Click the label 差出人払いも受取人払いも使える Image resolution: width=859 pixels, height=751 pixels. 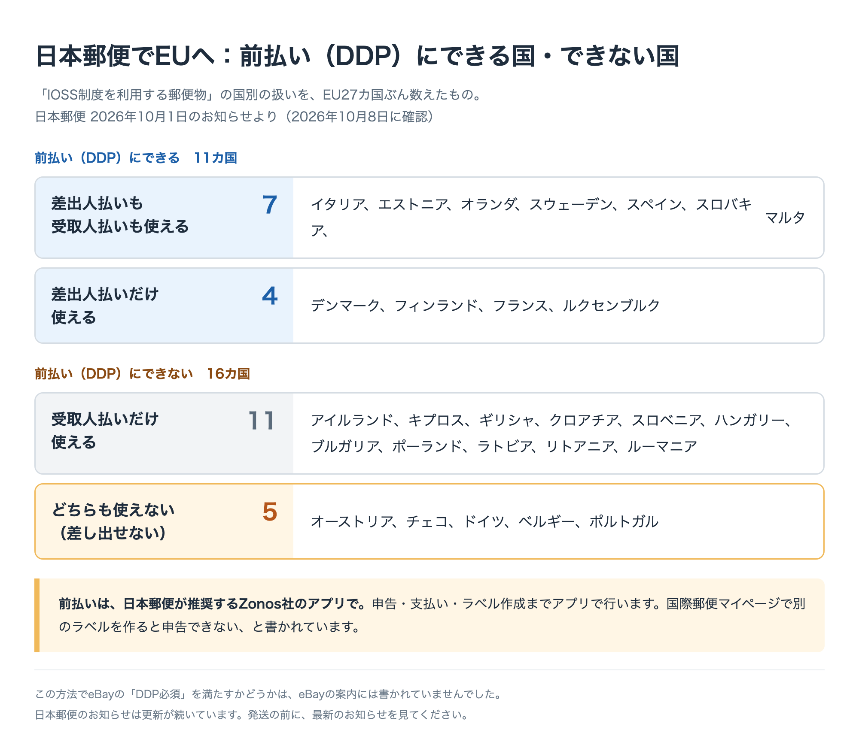pos(120,215)
